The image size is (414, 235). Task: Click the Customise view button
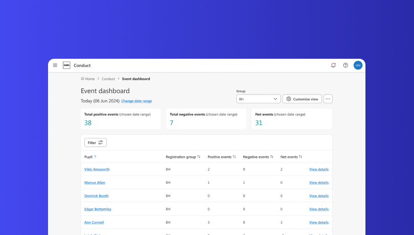[302, 99]
